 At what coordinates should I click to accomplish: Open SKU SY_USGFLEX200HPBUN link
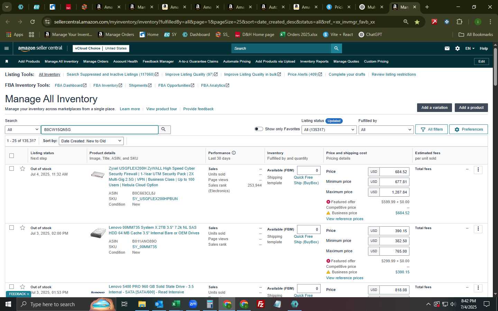[x=155, y=199]
